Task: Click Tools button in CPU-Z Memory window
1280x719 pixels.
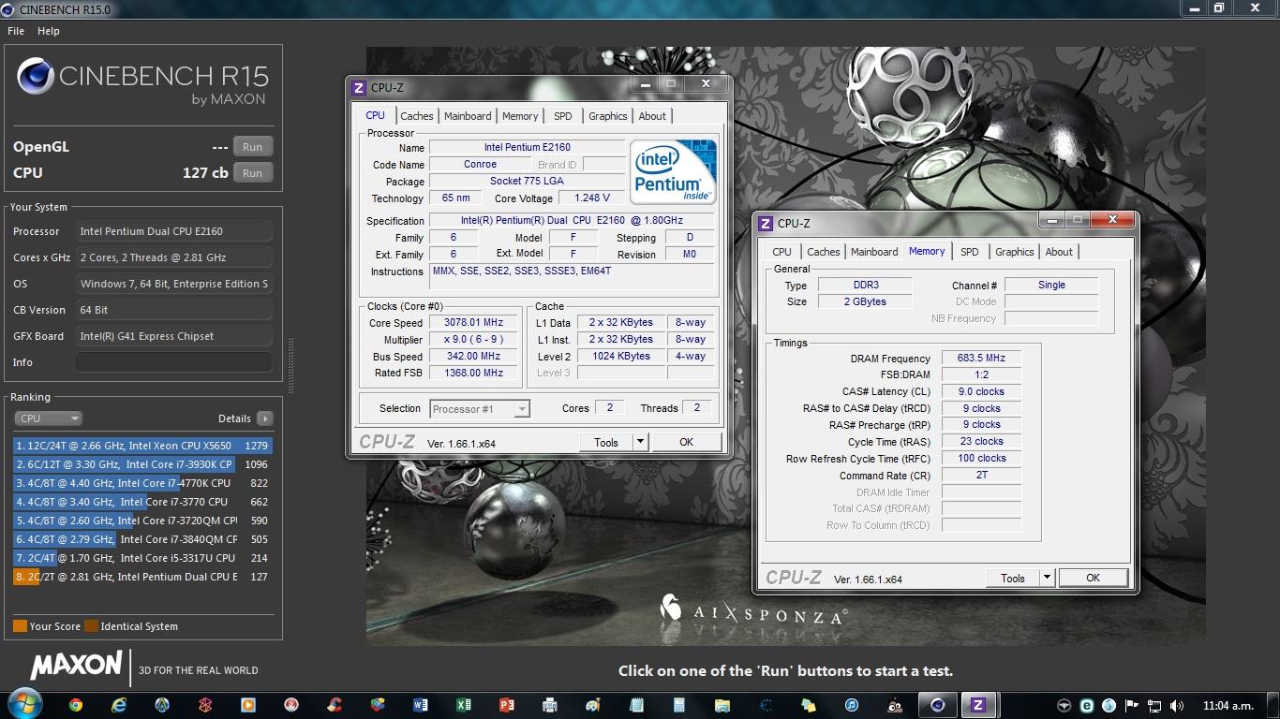Action: [1013, 578]
